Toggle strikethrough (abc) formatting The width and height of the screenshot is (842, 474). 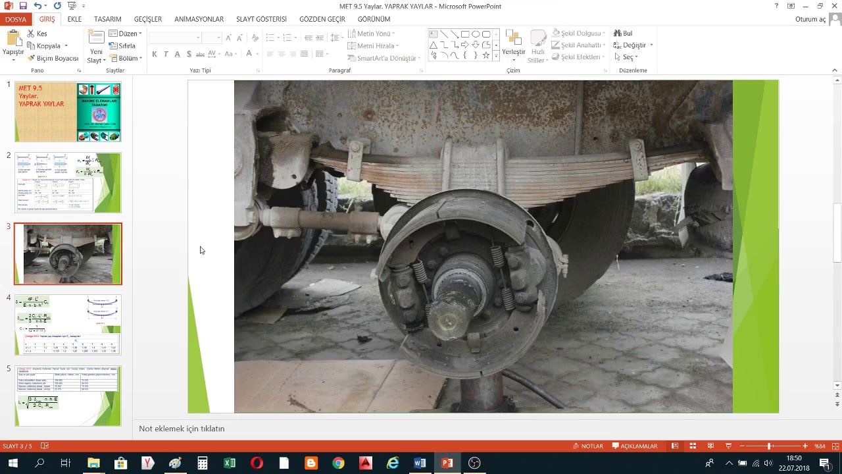pos(201,54)
